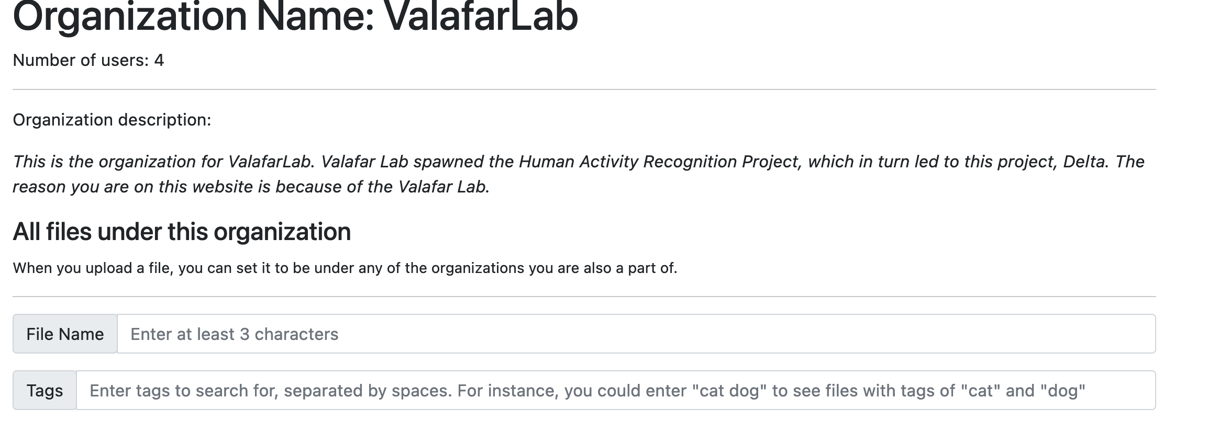
Task: Click the file upload explanation sentence
Action: coord(345,268)
